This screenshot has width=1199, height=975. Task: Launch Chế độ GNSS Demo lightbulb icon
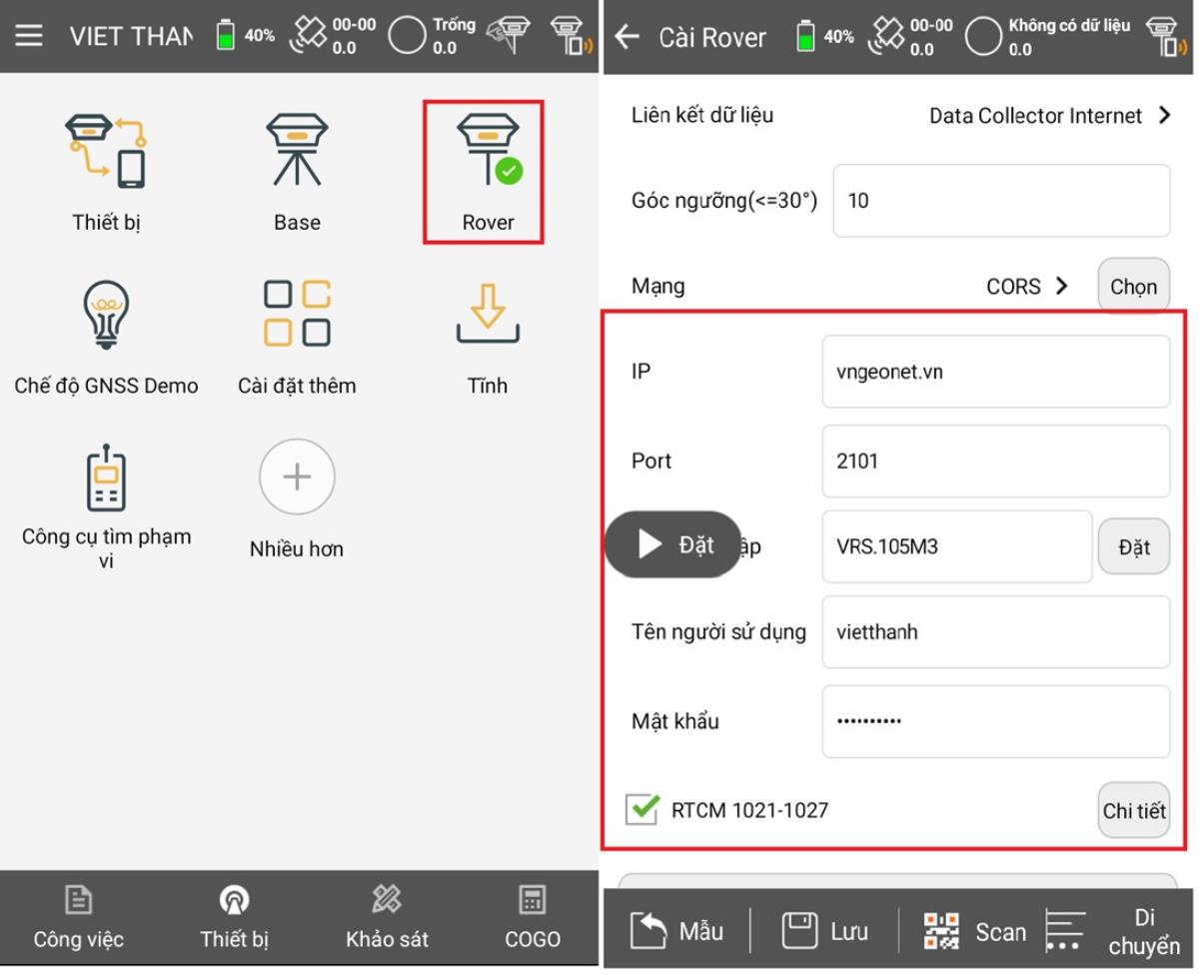coord(106,316)
